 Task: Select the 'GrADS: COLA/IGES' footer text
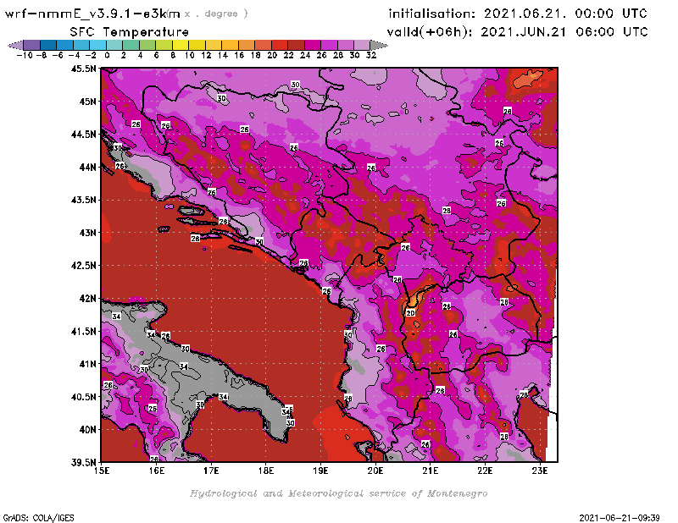pos(38,518)
